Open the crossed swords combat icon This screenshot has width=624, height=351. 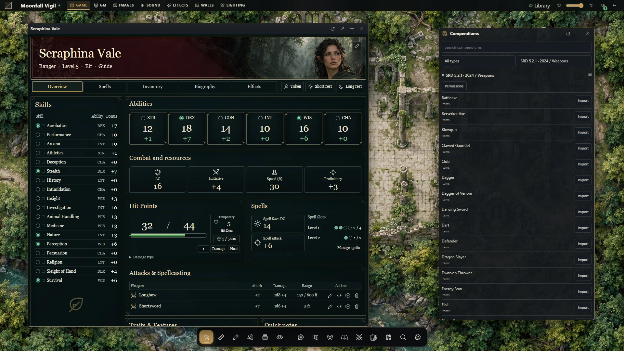coord(359,337)
